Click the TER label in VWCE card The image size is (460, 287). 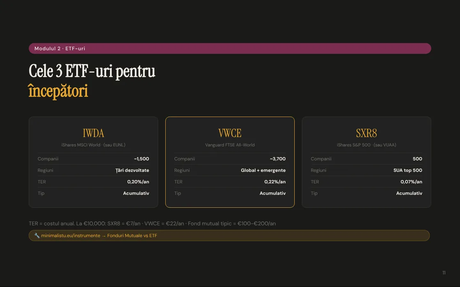[178, 182]
